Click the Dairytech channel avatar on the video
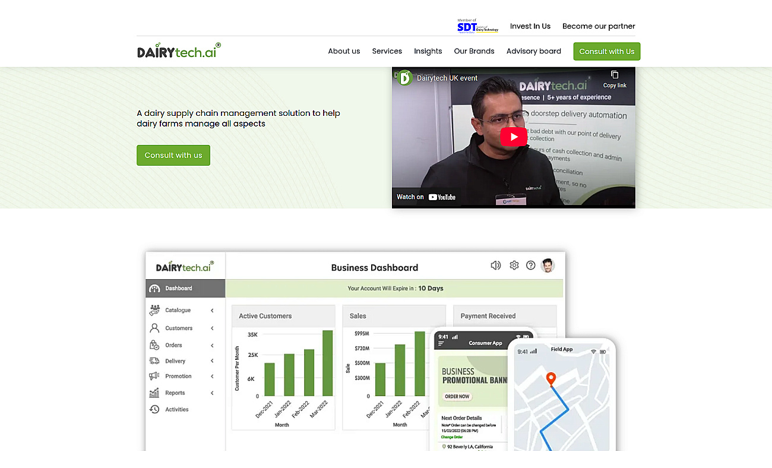This screenshot has width=772, height=468. click(x=405, y=78)
